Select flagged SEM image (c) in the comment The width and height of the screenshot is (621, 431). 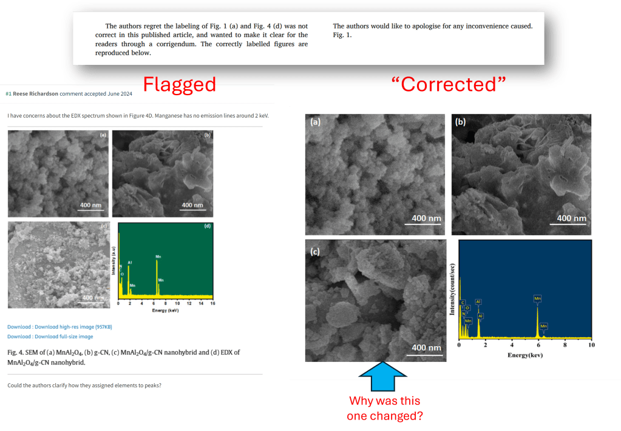tap(58, 265)
